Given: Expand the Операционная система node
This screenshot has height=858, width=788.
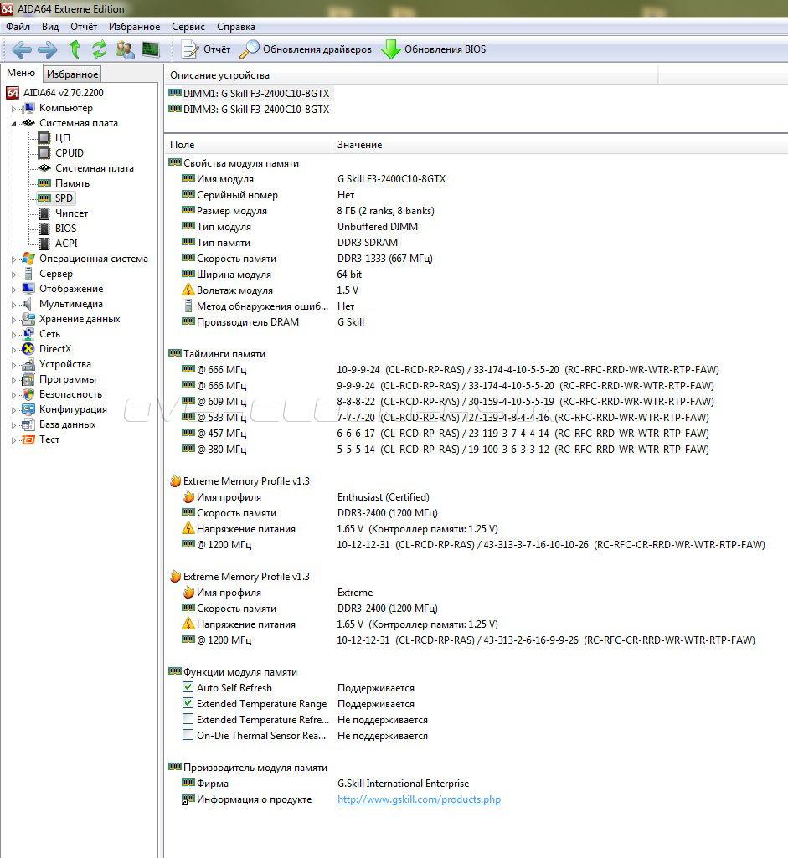Looking at the screenshot, I should pos(13,259).
